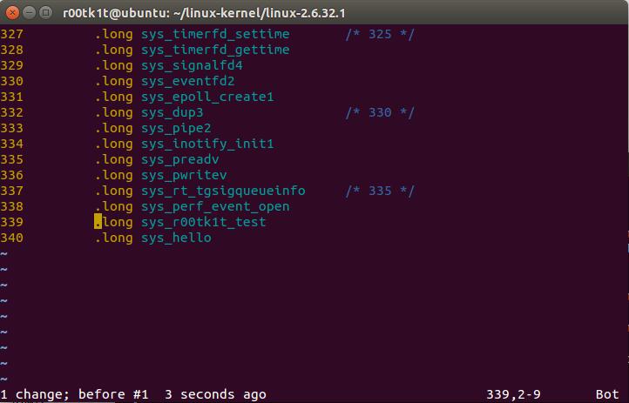This screenshot has height=403, width=629.
Task: Maximize the terminal window
Action: [46, 12]
